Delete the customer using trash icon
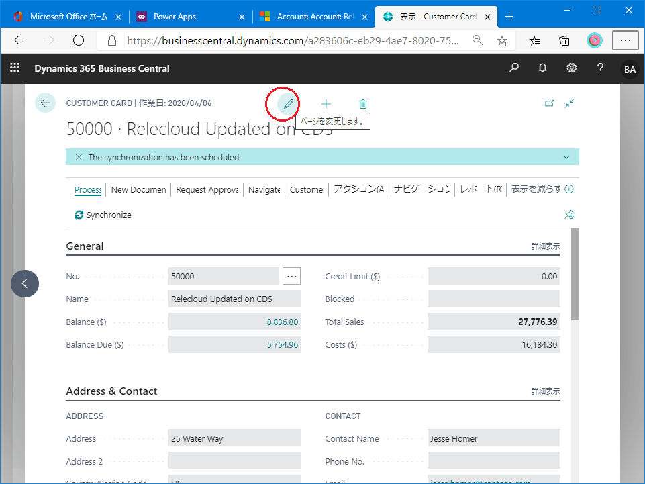Image resolution: width=645 pixels, height=484 pixels. tap(363, 103)
